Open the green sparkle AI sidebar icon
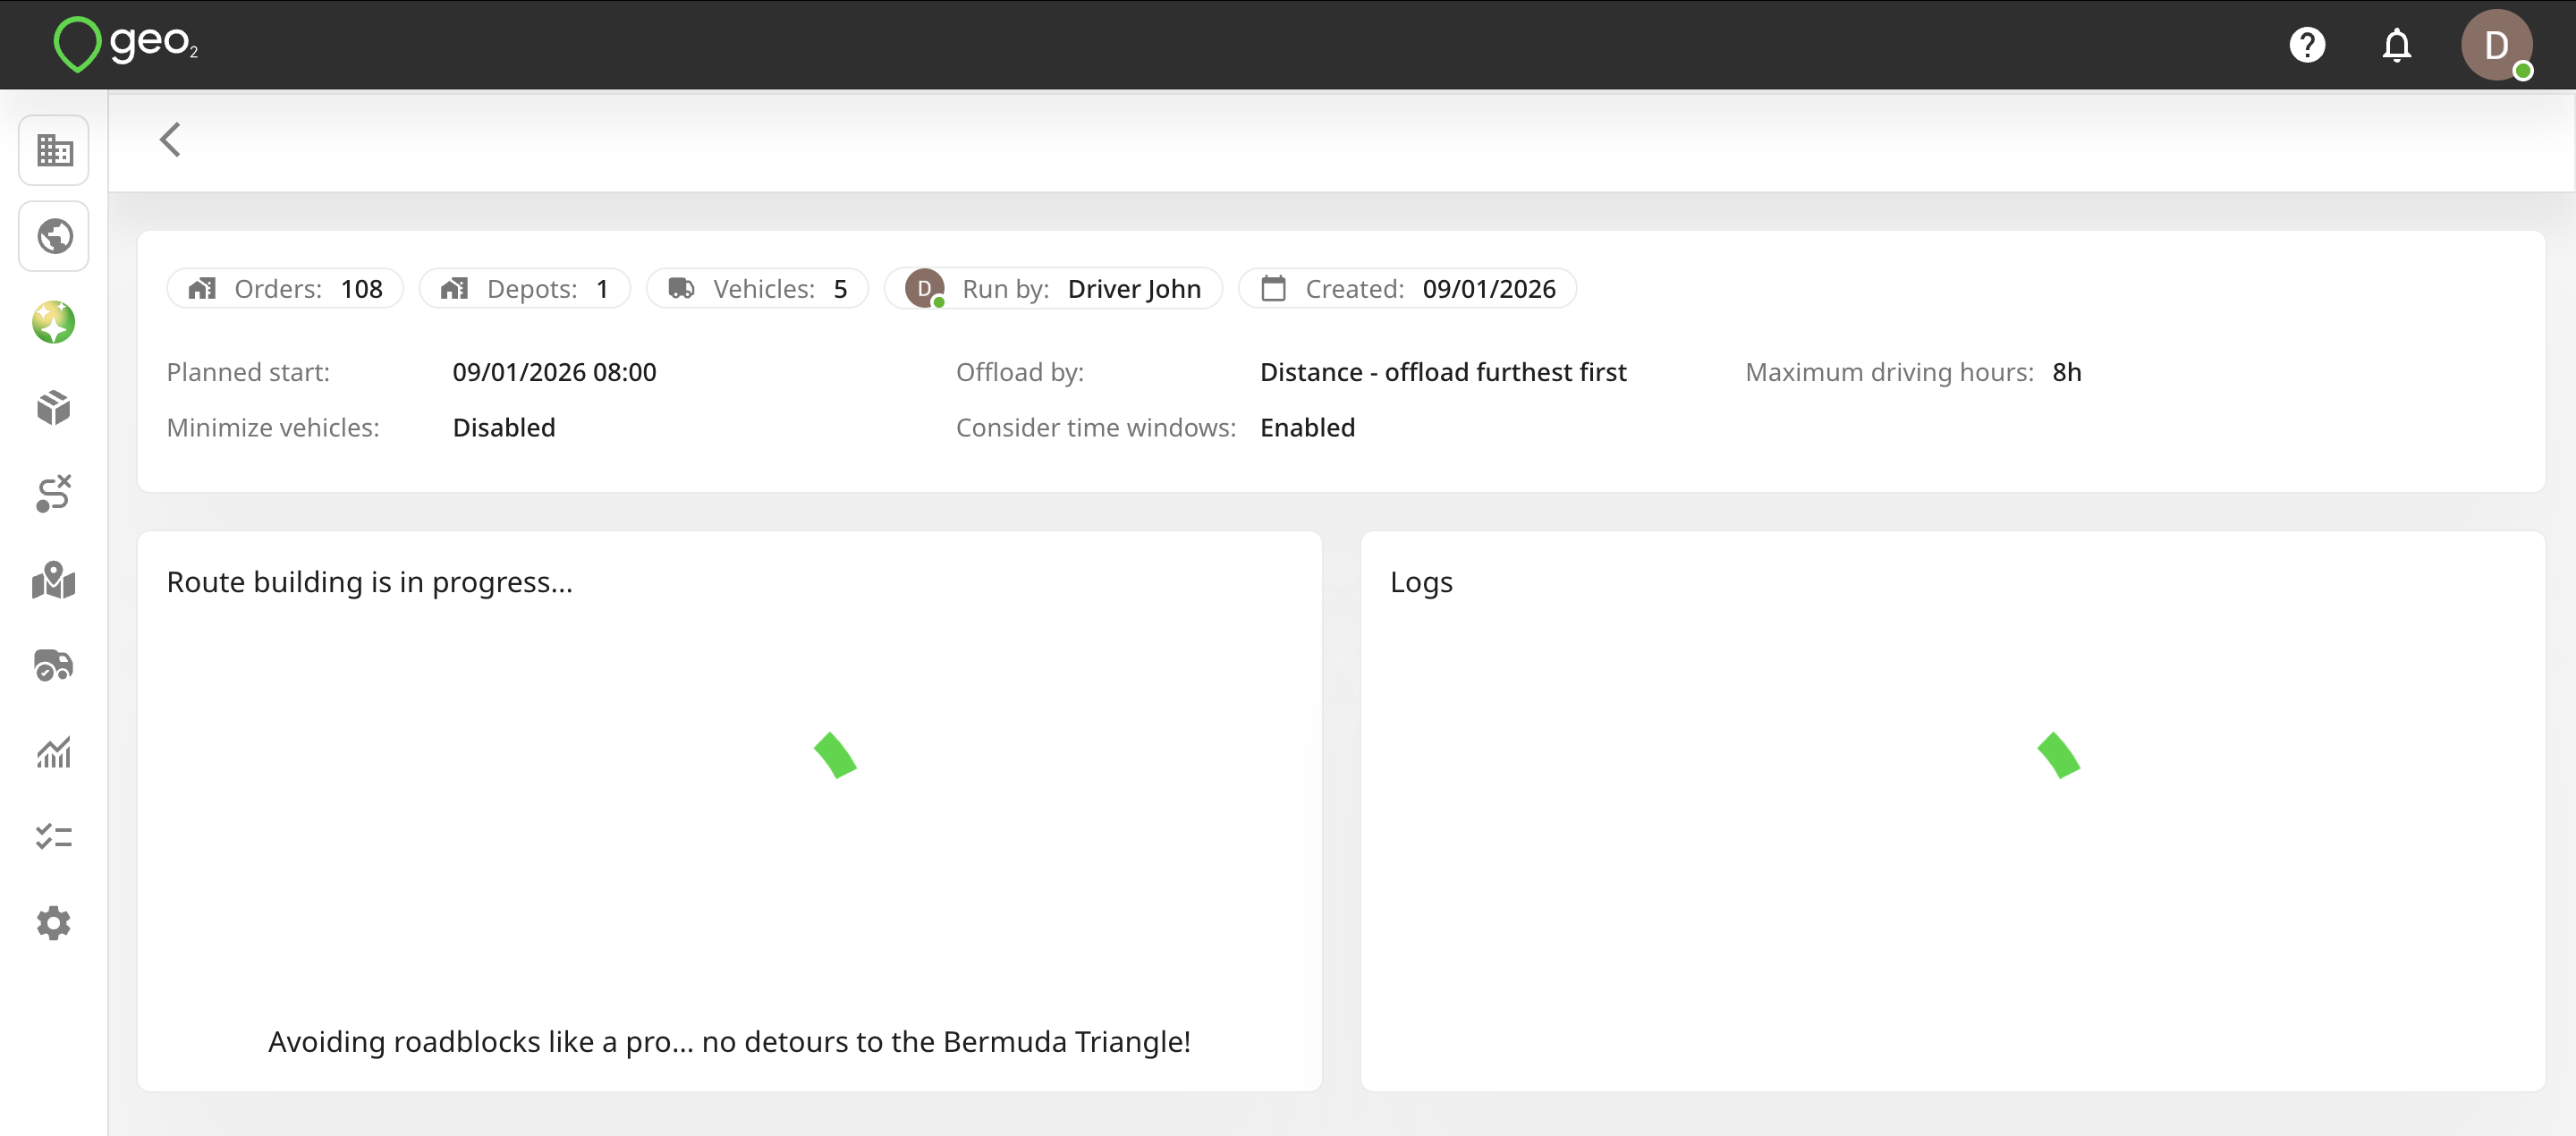Screen dimensions: 2576x1136 coord(54,322)
